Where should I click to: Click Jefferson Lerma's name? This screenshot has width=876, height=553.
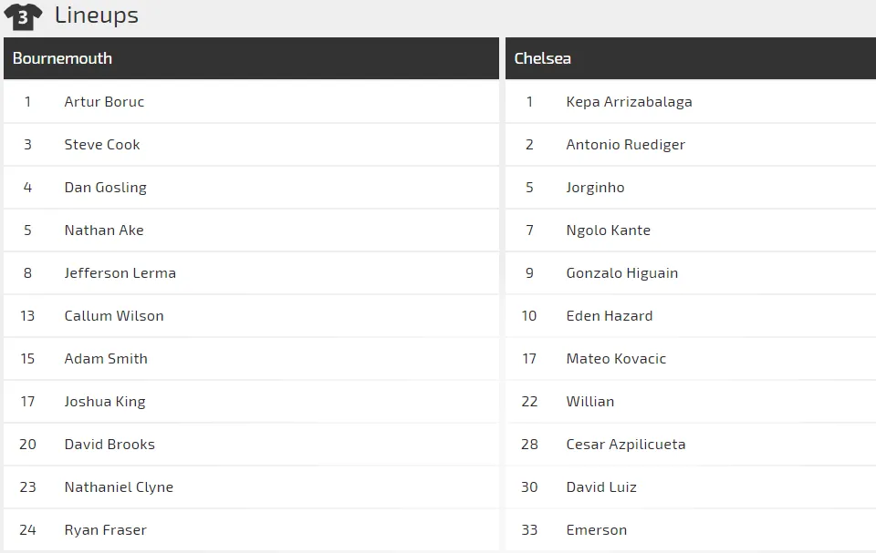tap(120, 273)
